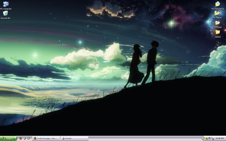Click empty taskbar space right of Kronoh
226x141 pixels.
(x=141, y=138)
